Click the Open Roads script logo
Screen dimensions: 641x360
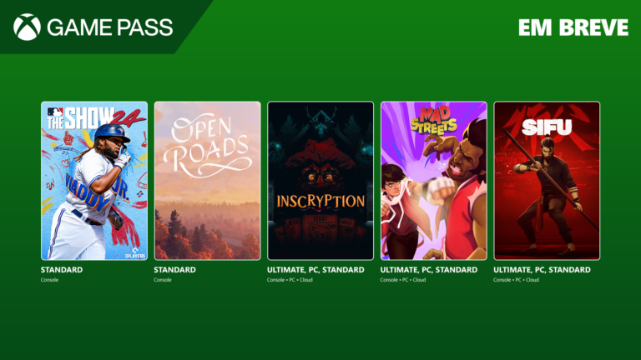(208, 146)
